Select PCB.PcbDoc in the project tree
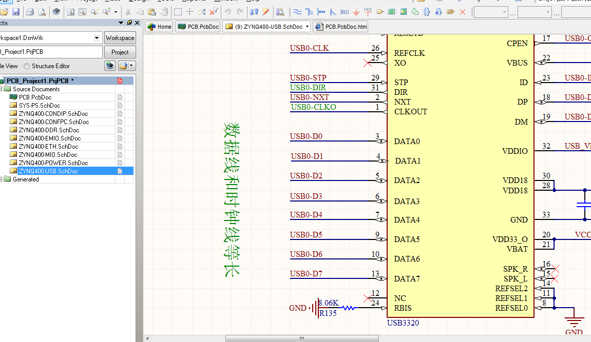Viewport: 591px width, 342px height. (35, 97)
